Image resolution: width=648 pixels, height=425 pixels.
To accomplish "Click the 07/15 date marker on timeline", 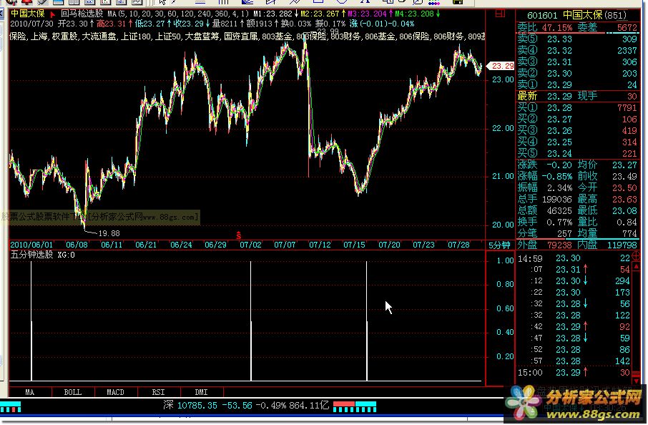I will point(354,245).
